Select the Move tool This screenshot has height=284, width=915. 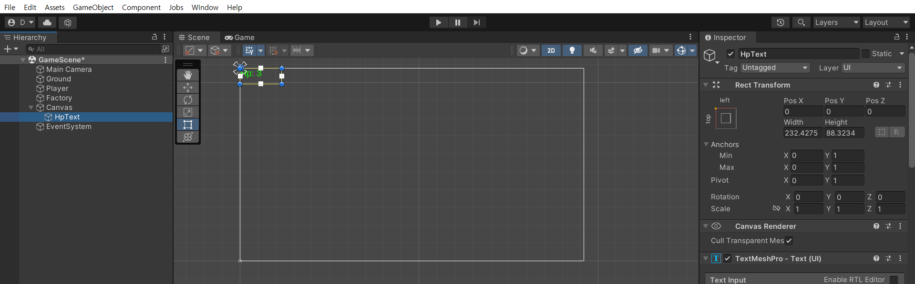(188, 87)
